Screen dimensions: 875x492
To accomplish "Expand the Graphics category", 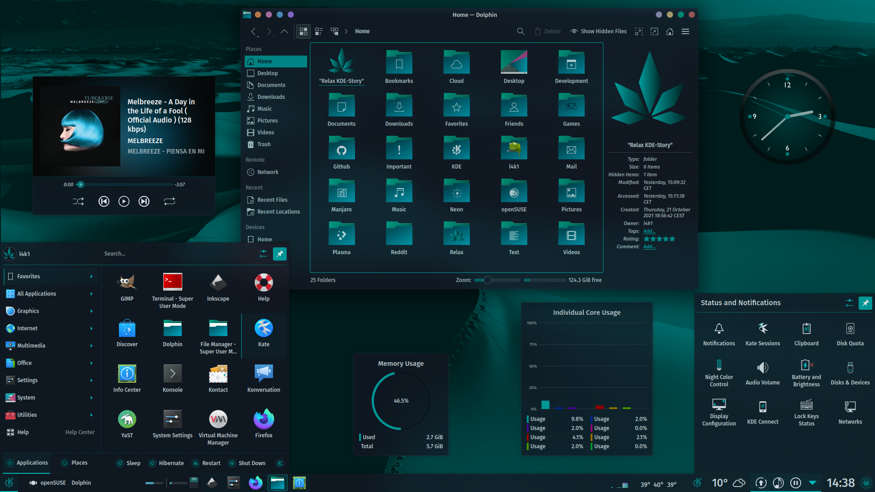I will click(50, 311).
